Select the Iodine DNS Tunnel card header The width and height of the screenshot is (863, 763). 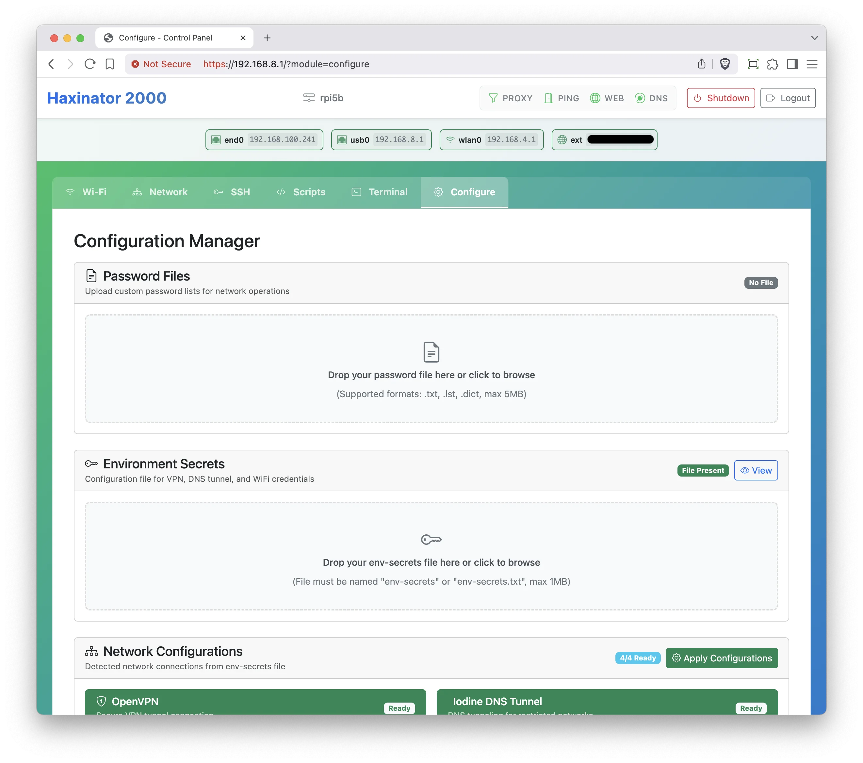[607, 702]
